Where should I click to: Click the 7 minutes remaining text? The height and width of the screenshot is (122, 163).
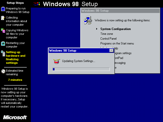click(x=15, y=80)
